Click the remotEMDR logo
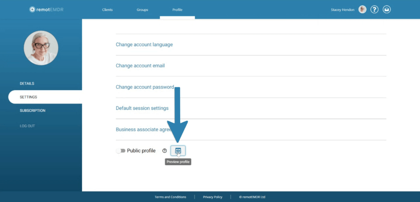Viewport: 420px width, 202px height. point(46,9)
